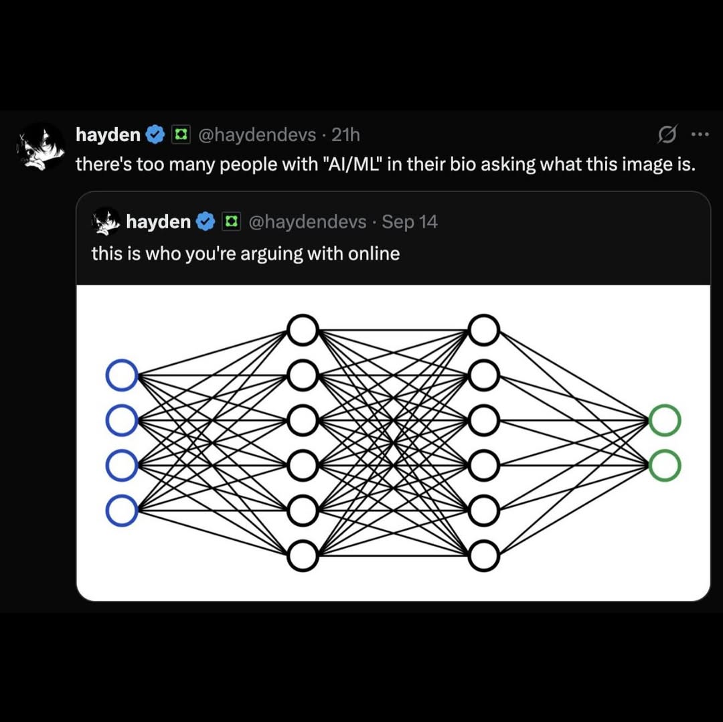The height and width of the screenshot is (722, 723).
Task: Click the hayden name in quoted tweet
Action: 158,221
